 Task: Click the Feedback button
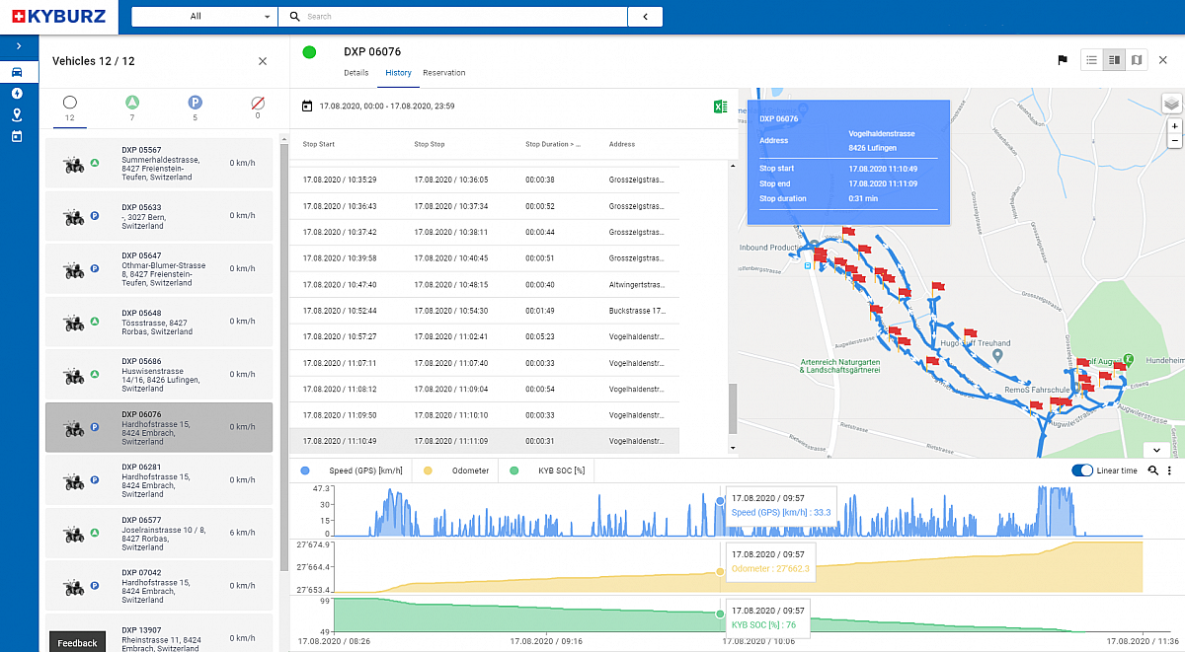77,642
